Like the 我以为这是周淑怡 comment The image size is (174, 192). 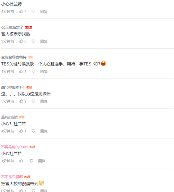pyautogui.click(x=21, y=101)
